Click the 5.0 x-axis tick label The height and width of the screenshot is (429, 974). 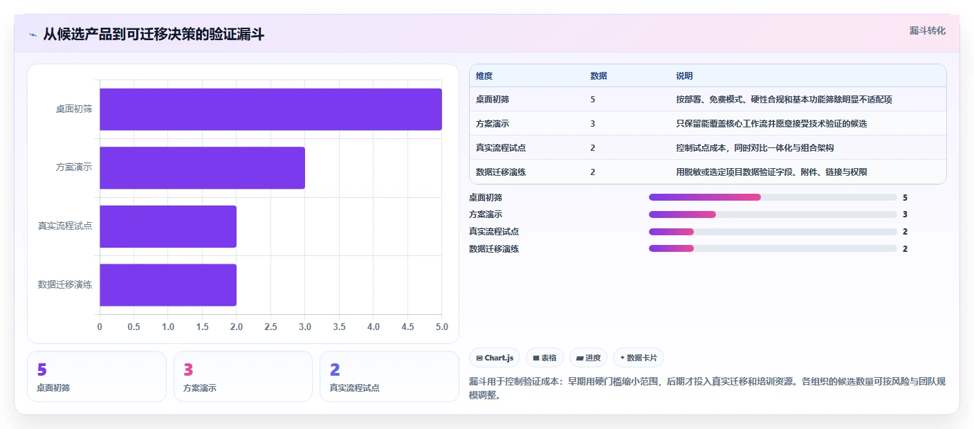point(441,327)
